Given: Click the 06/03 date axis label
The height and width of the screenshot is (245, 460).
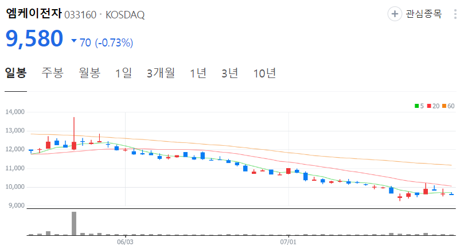Looking at the screenshot, I should click(125, 242).
